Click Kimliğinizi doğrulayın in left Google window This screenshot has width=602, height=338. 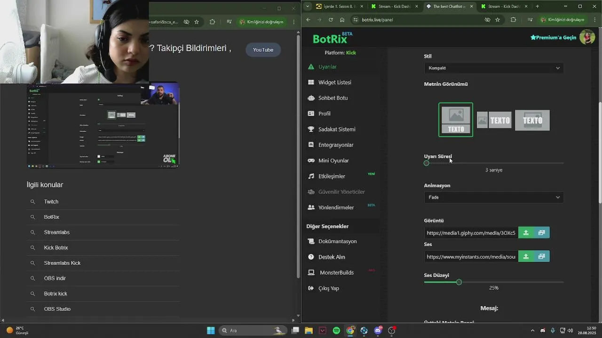(x=262, y=22)
